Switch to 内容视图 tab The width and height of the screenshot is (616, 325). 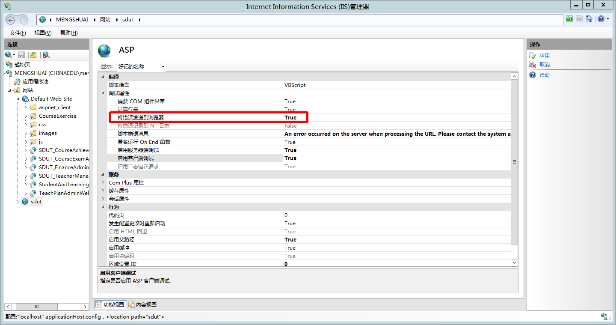pos(142,304)
